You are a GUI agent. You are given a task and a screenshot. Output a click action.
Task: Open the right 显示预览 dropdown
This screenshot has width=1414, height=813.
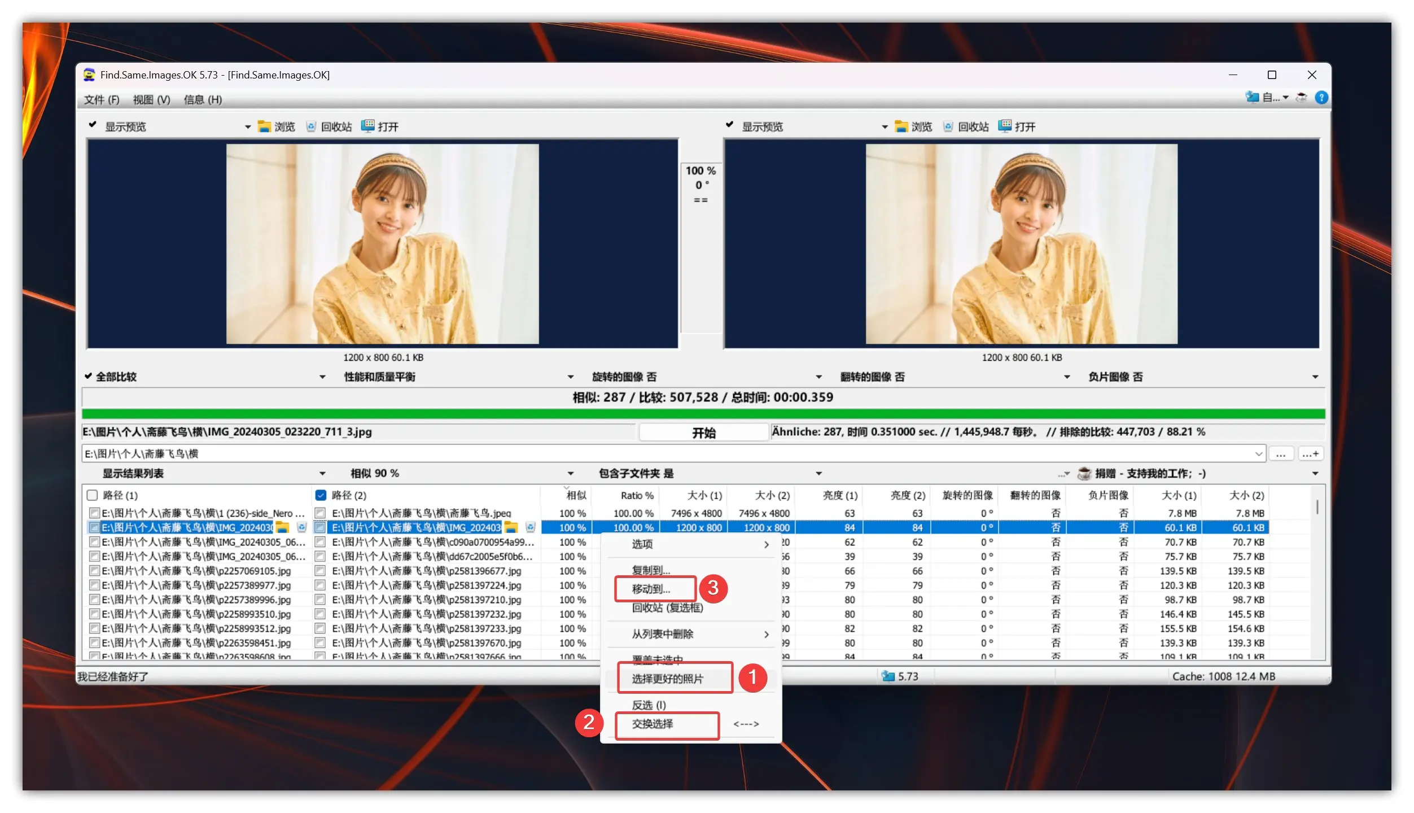point(885,127)
